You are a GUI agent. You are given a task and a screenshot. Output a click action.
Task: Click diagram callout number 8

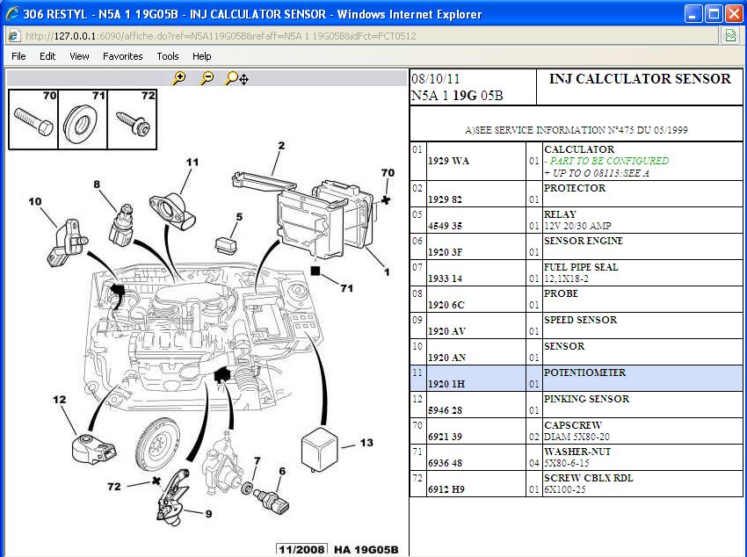coord(97,184)
